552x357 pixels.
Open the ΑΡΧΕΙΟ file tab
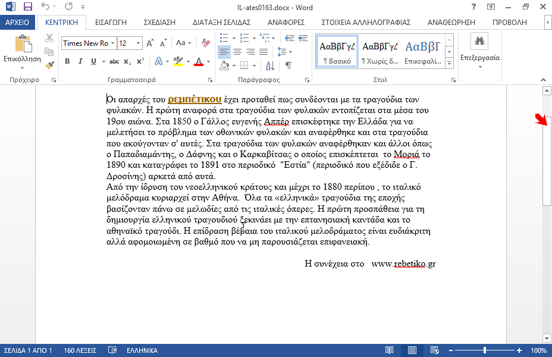pos(17,22)
